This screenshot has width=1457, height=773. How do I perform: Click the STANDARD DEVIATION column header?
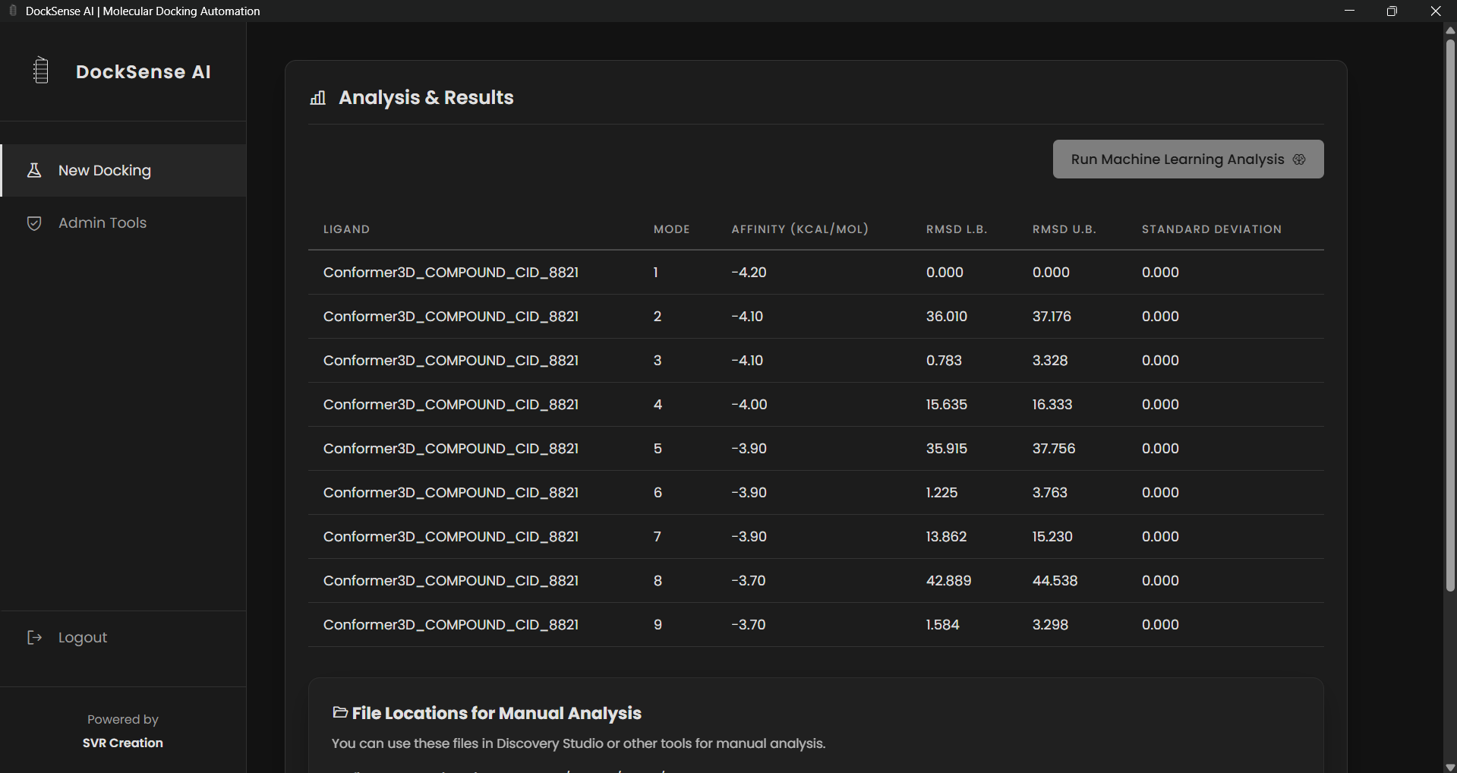coord(1212,229)
